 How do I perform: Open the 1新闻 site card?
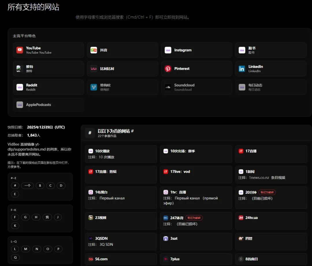(x=271, y=175)
